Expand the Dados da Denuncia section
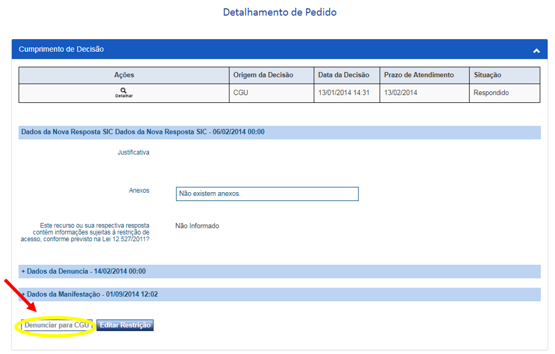Screen dimensions: 555x354 tap(83, 271)
